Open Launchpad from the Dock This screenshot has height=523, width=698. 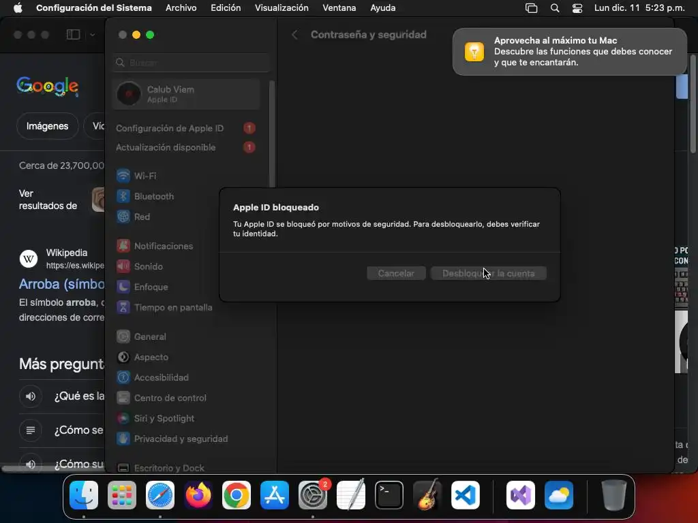click(122, 495)
